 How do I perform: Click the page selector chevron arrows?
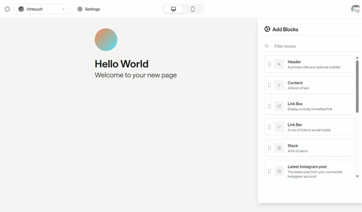(63, 9)
